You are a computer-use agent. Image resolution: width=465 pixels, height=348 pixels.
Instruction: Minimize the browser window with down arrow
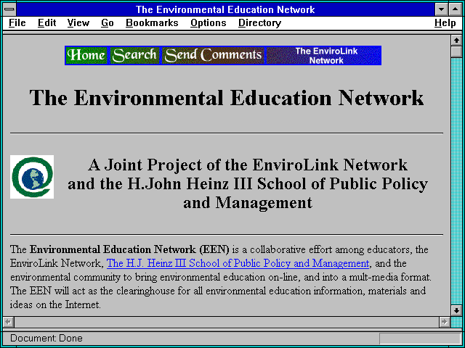(441, 9)
